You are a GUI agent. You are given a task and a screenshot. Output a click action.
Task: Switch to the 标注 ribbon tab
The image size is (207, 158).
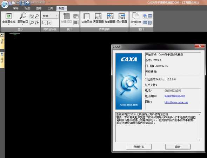(x=27, y=8)
